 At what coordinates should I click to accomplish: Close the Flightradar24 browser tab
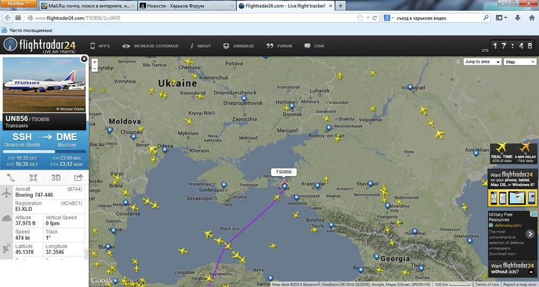pos(330,6)
